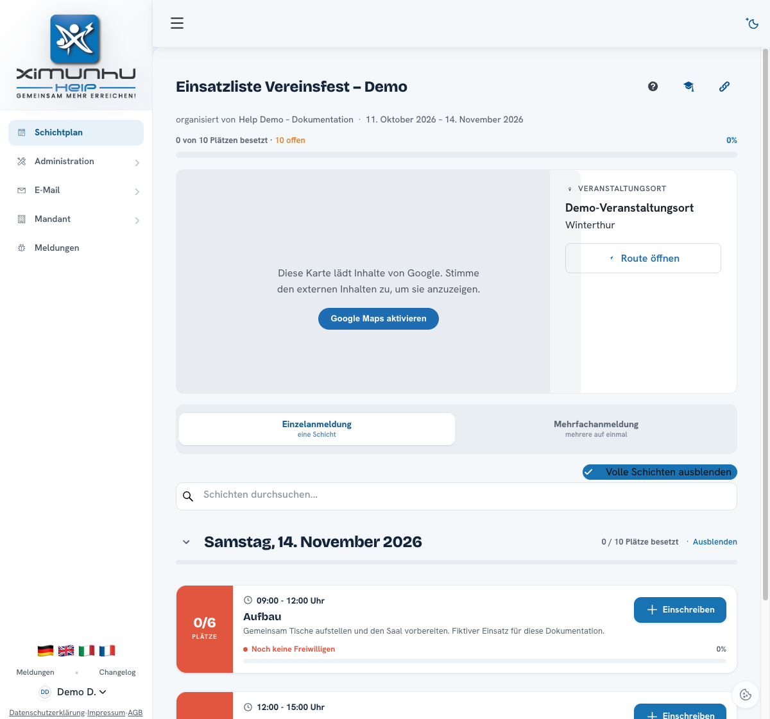770x719 pixels.
Task: Click the Meldungen bug icon
Action: click(x=21, y=248)
